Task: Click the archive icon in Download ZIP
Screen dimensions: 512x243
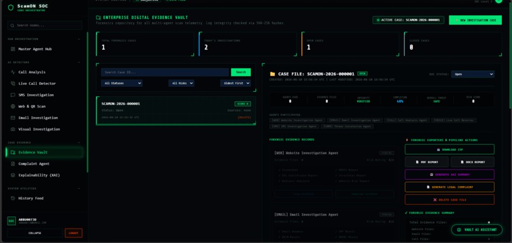Action: tap(438, 149)
